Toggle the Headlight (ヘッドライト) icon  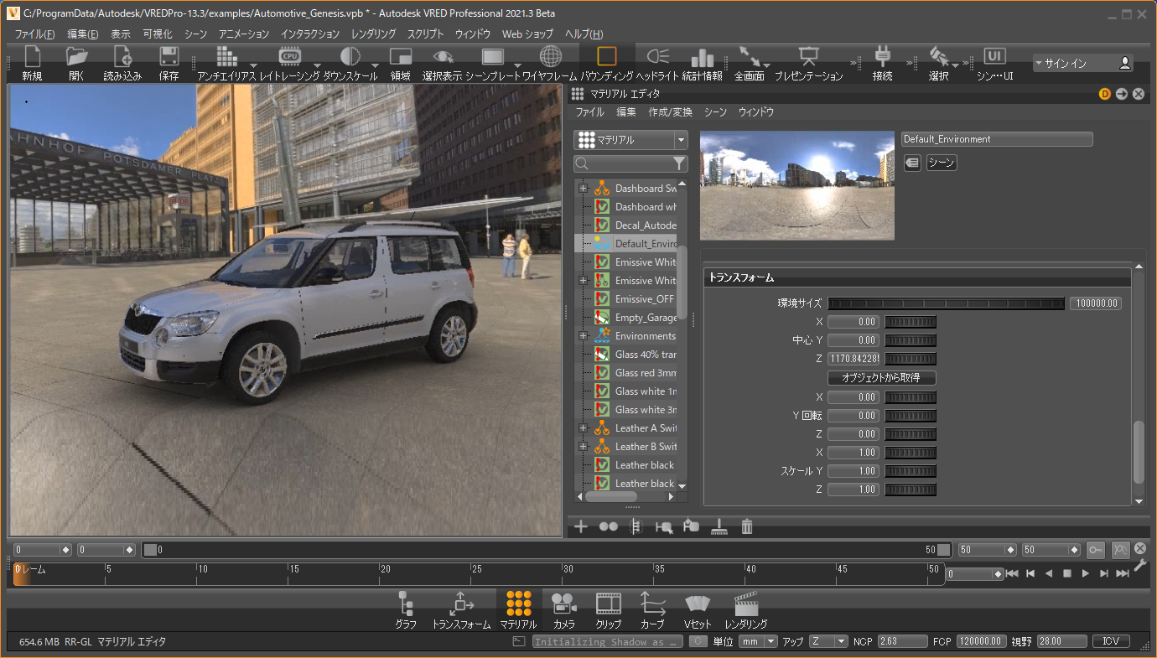657,58
